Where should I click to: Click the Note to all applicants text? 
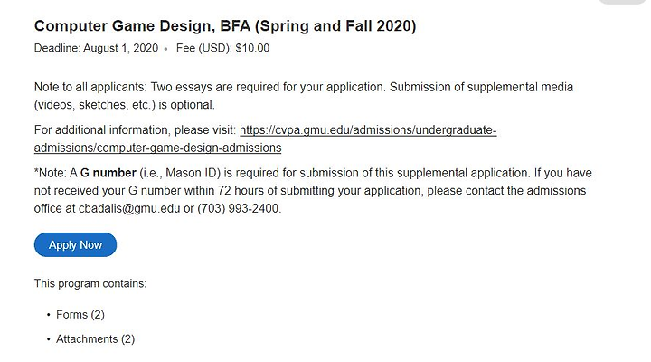pyautogui.click(x=90, y=87)
